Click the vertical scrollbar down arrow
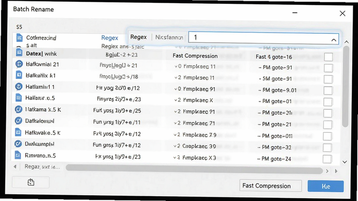 tap(345, 162)
